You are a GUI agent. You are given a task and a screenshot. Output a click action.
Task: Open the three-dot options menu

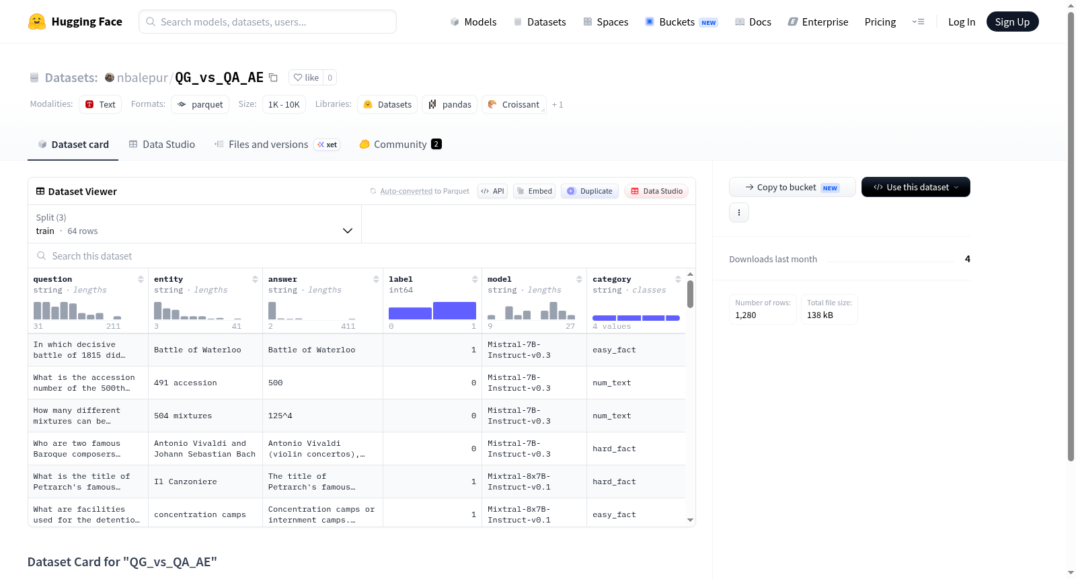tap(739, 213)
